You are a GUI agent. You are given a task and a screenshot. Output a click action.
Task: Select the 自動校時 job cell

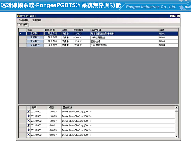(x=124, y=41)
